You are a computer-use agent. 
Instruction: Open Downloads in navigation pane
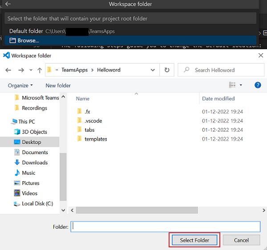[31, 163]
